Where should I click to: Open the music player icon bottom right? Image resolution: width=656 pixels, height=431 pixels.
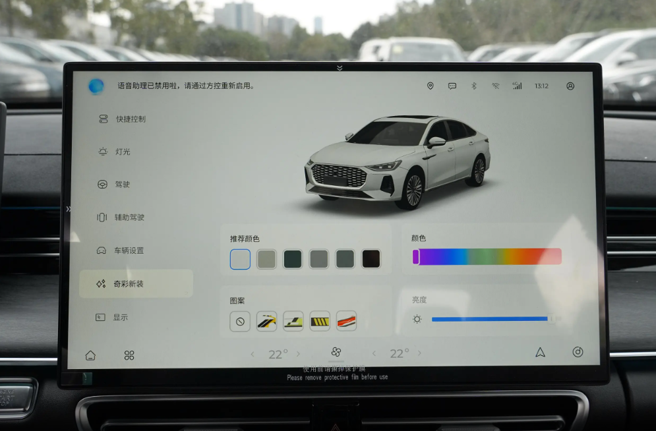coord(578,352)
